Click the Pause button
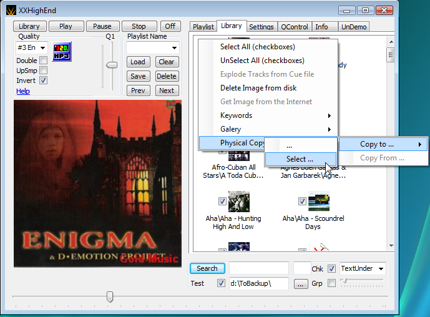The image size is (430, 317). tap(102, 26)
